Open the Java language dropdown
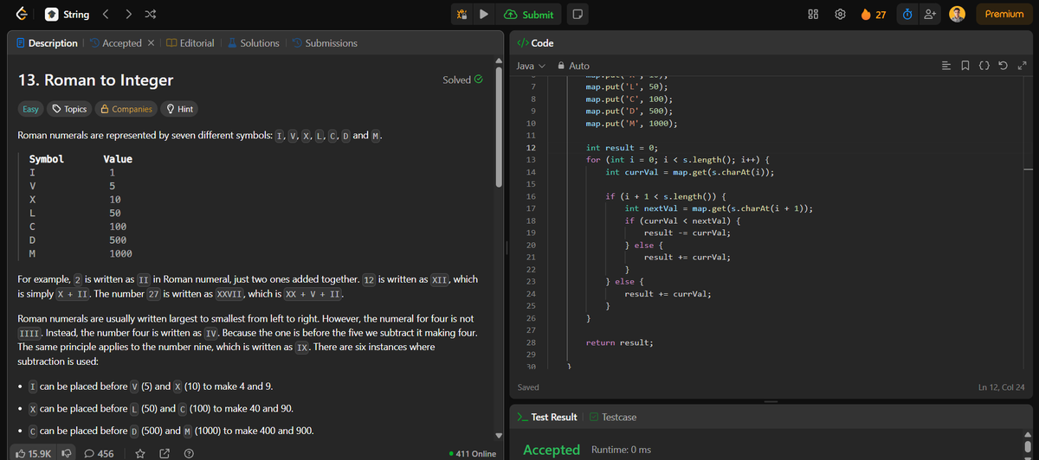Viewport: 1039px width, 460px height. click(532, 66)
